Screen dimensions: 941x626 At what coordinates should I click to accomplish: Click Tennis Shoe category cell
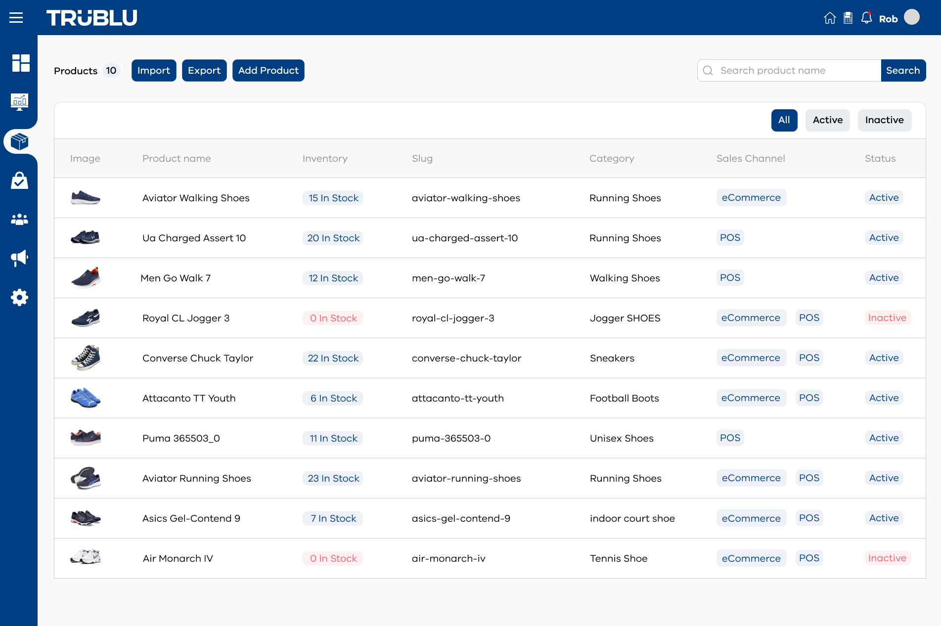pos(619,558)
